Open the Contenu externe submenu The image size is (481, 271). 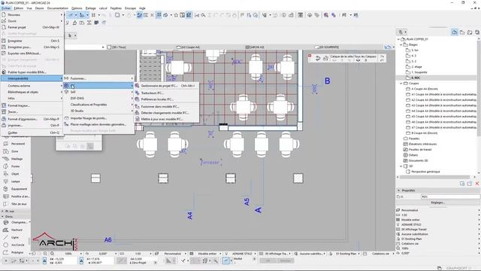coord(32,86)
